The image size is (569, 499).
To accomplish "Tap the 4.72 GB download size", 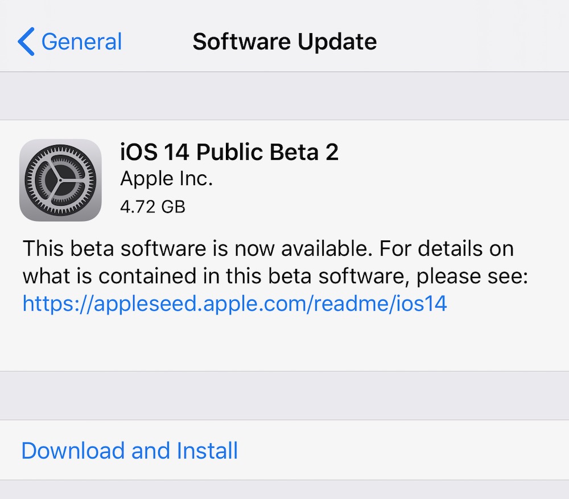I will click(x=152, y=206).
